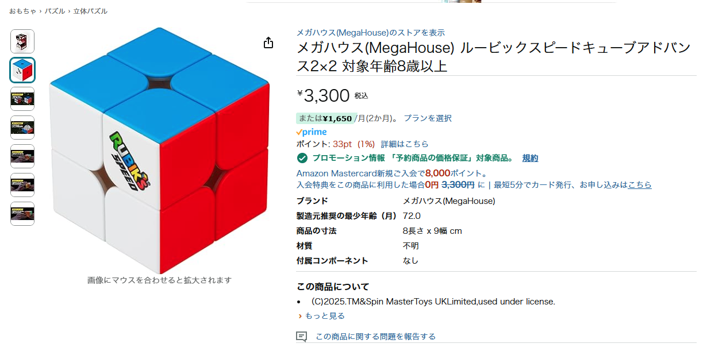Open the "規約" terms link
This screenshot has width=707, height=347.
pyautogui.click(x=530, y=158)
